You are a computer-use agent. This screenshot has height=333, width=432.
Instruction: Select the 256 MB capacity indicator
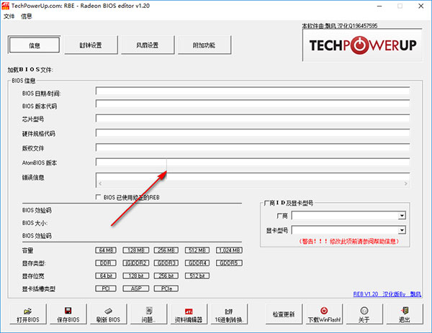point(166,250)
